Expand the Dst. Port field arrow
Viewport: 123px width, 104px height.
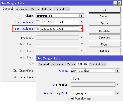[x=82, y=50]
